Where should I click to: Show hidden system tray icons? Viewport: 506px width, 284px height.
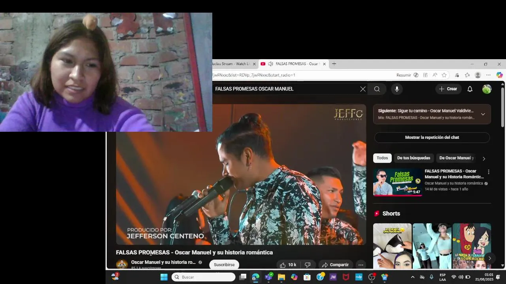tap(413, 277)
